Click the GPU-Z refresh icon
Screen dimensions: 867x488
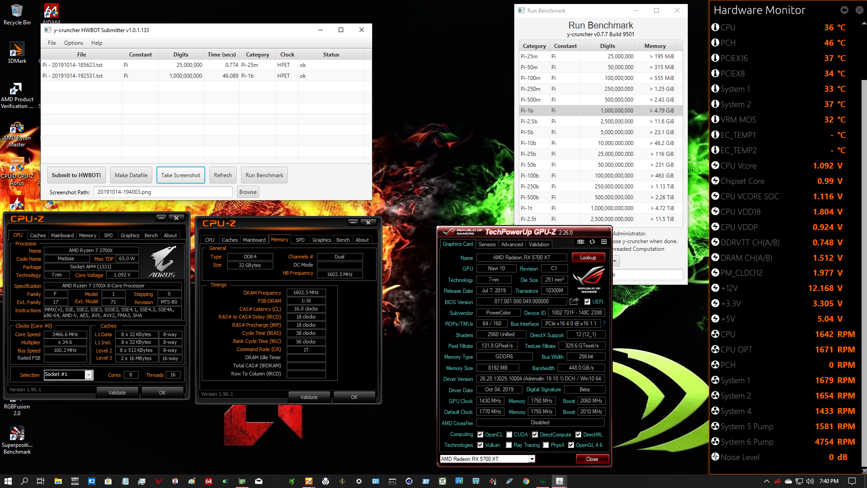pos(592,242)
